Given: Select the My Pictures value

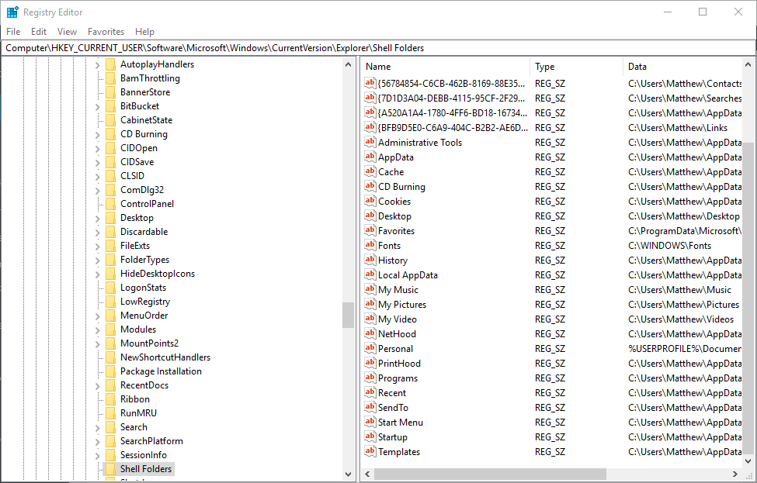Looking at the screenshot, I should click(x=402, y=304).
